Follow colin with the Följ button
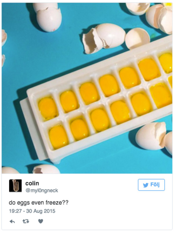 151,185
